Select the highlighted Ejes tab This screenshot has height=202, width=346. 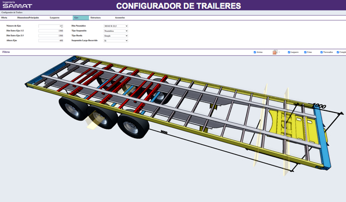tap(81, 17)
